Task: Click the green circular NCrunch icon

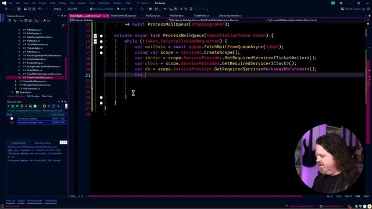Action: [35, 106]
